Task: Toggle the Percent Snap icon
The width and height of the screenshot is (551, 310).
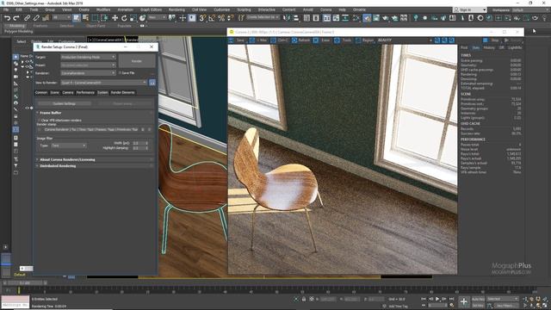Action: (x=221, y=18)
